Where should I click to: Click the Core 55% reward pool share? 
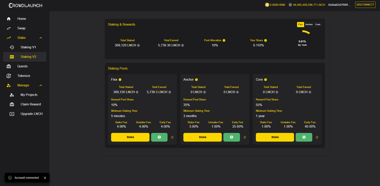coord(259,105)
